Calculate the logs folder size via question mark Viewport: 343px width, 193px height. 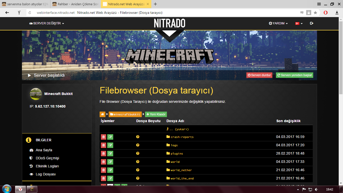click(x=138, y=145)
